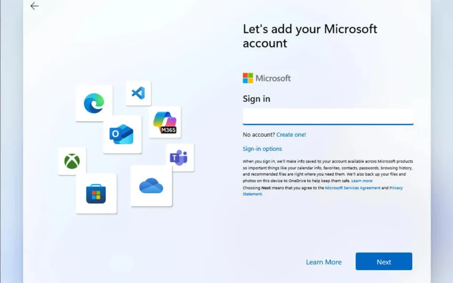Click the Xbox icon
Screen dimensions: 453x283
[x=72, y=161]
